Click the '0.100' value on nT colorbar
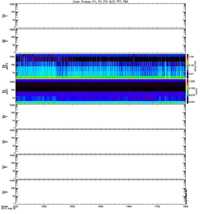This screenshot has height=214, width=201. click(x=192, y=88)
